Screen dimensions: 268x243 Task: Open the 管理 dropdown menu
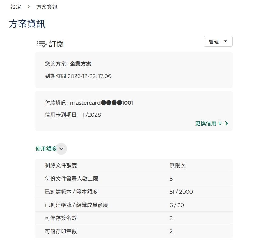click(218, 42)
